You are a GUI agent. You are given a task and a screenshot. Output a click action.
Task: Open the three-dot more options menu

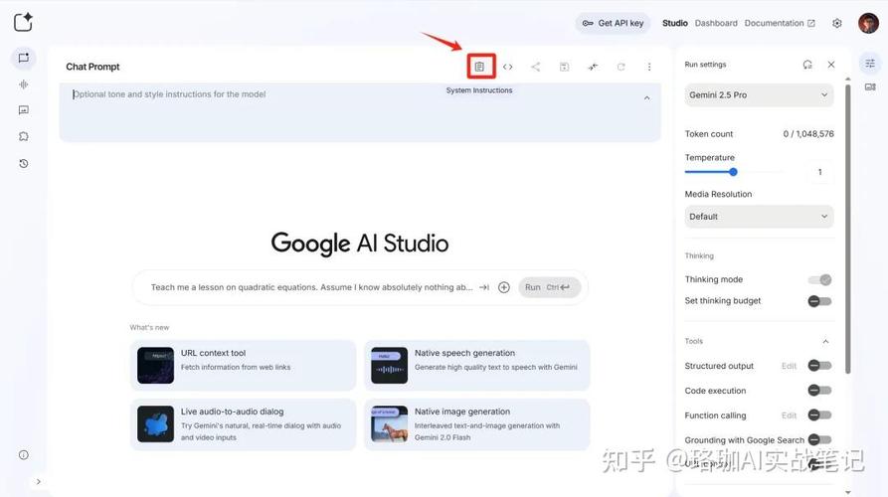649,67
